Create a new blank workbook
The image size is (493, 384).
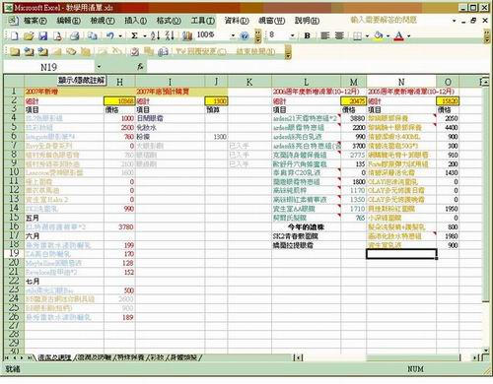[14, 35]
